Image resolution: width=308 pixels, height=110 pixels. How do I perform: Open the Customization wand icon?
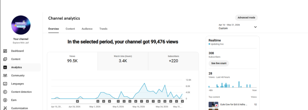tap(5, 108)
